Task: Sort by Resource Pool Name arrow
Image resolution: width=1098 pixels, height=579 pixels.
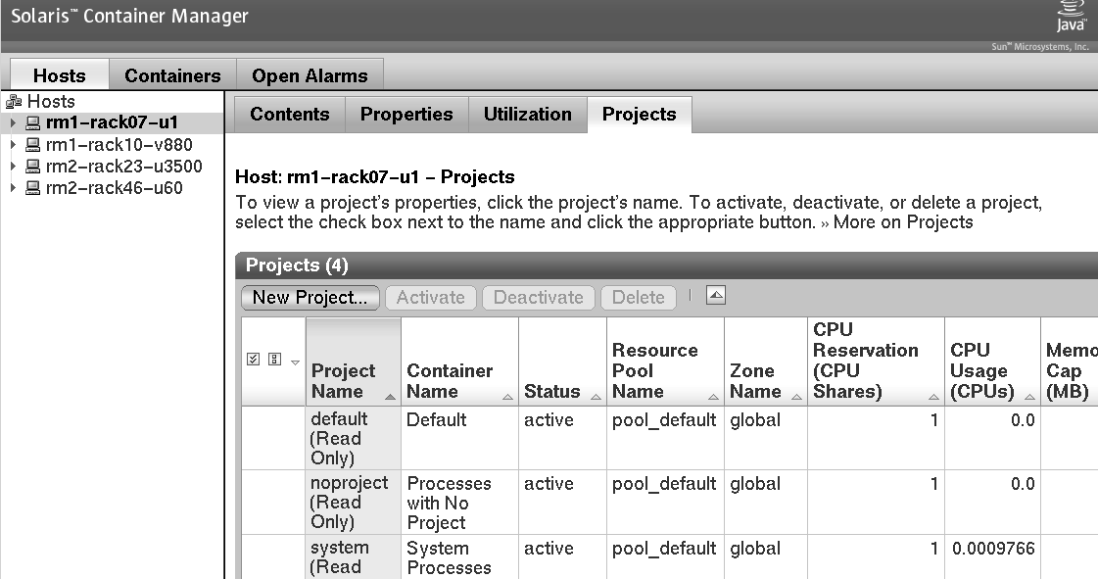Action: (x=714, y=397)
